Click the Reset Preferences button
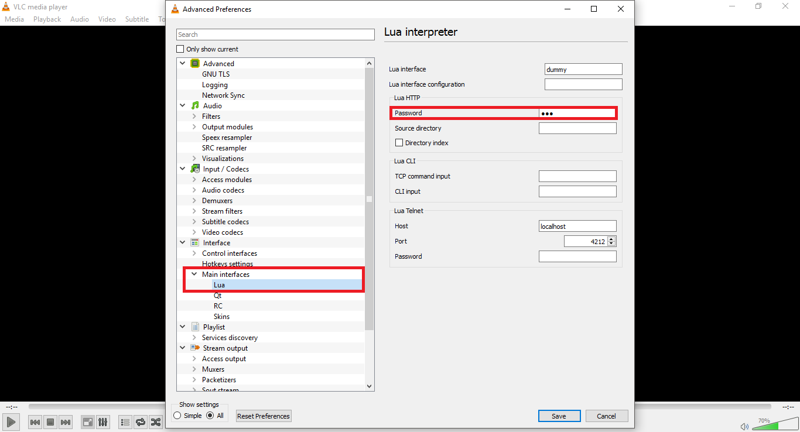The image size is (800, 432). (264, 416)
